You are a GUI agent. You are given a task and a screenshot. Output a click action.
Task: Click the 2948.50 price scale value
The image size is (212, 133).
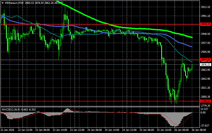[x=206, y=34]
